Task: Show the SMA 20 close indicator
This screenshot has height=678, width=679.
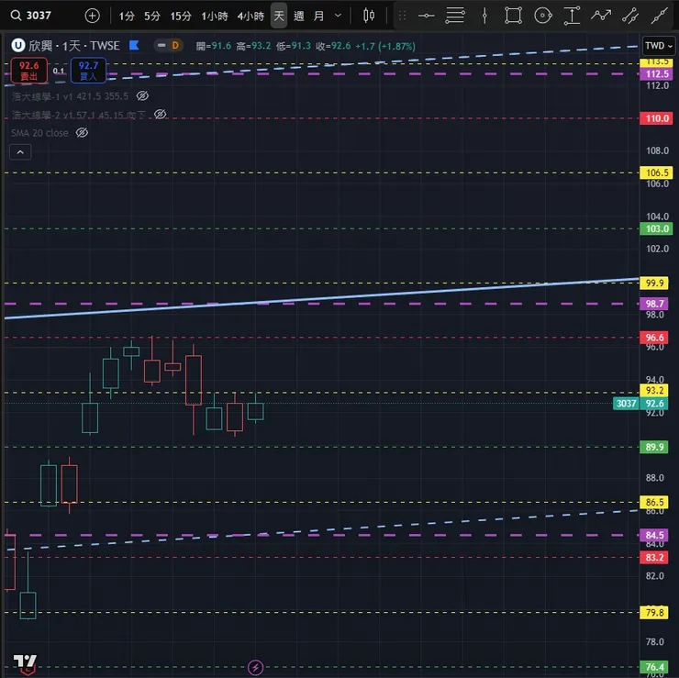Action: tap(82, 132)
